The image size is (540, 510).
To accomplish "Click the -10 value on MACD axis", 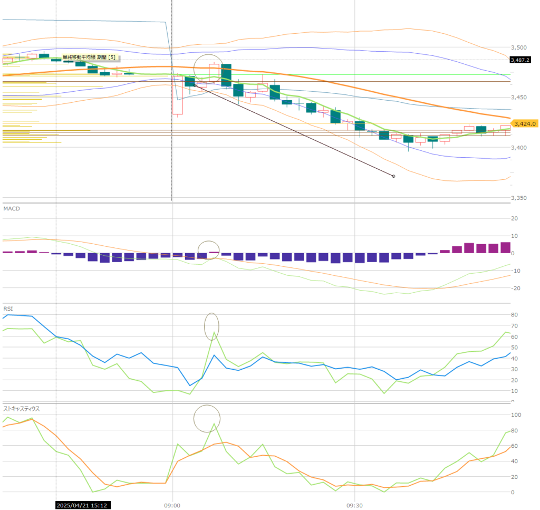I will [516, 271].
